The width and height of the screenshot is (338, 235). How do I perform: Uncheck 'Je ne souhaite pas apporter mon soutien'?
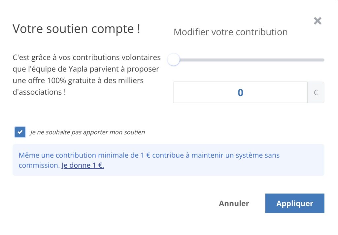(20, 132)
